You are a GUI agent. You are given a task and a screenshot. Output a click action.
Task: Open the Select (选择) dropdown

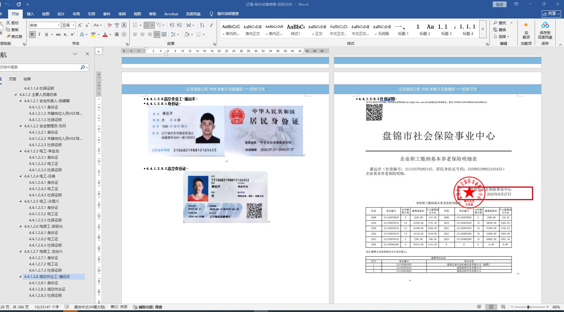501,36
